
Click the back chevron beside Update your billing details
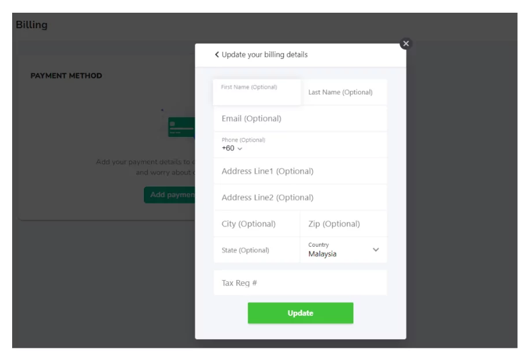tap(217, 55)
